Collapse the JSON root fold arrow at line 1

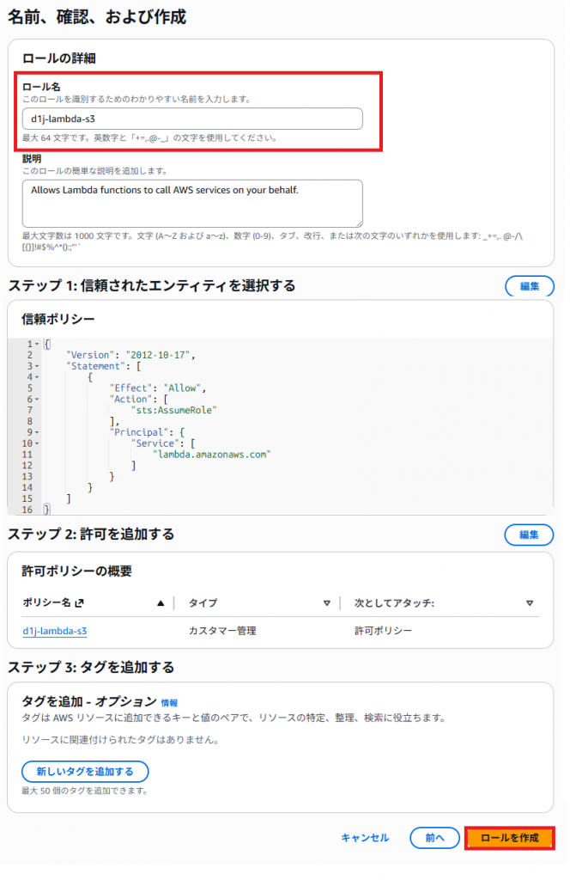tap(38, 344)
